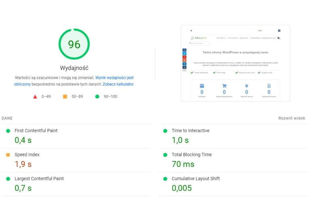Click the orange square beside Speed Index
Viewport: 310px width, 197px height.
pyautogui.click(x=8, y=155)
